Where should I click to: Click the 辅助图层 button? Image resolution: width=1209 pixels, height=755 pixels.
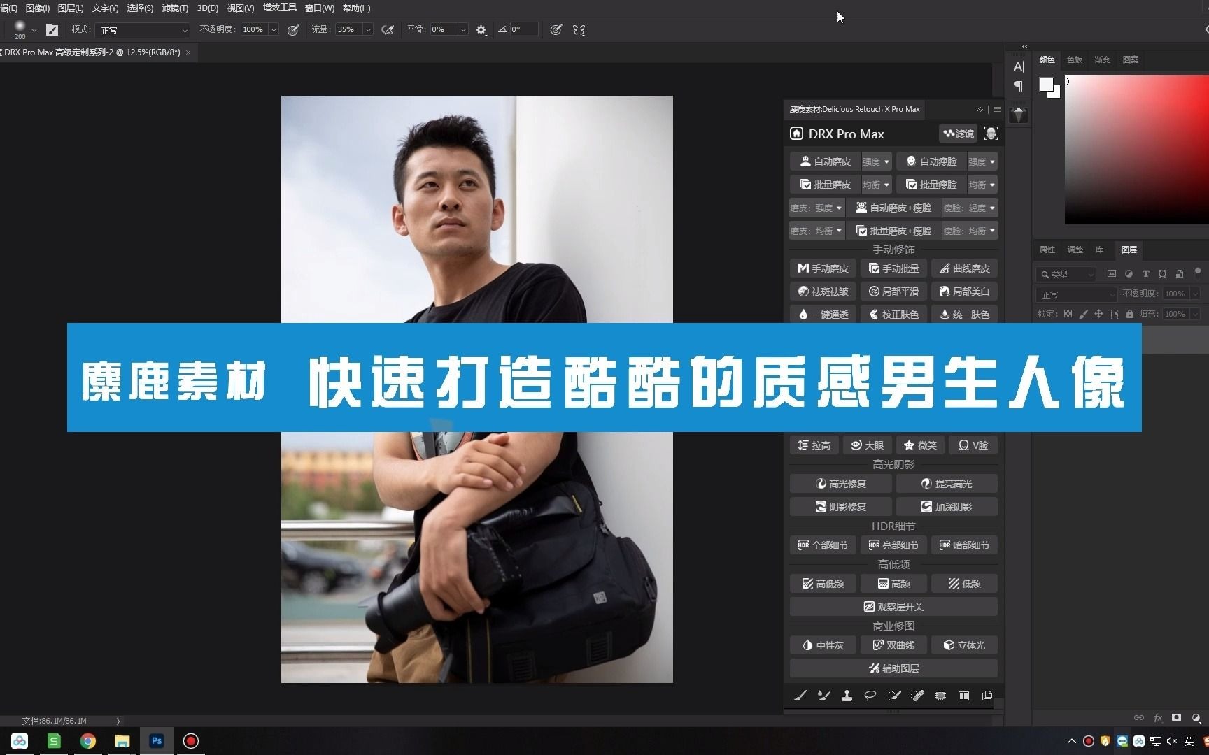click(893, 668)
